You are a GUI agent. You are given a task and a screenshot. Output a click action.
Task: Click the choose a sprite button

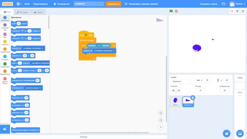pos(227,134)
